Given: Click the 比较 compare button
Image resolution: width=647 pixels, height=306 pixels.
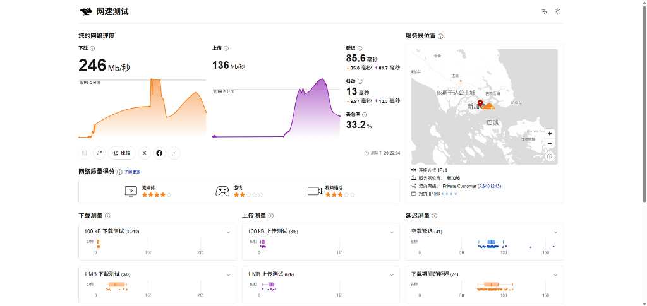Looking at the screenshot, I should point(122,153).
